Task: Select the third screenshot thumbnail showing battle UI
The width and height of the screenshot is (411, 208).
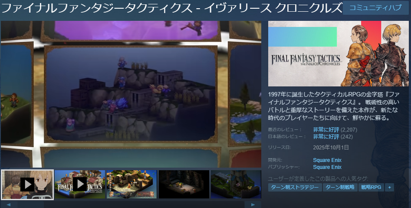Action: point(132,184)
